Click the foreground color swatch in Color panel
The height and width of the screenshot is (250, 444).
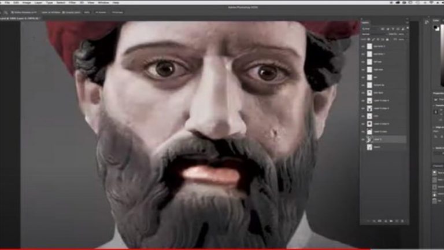(436, 27)
